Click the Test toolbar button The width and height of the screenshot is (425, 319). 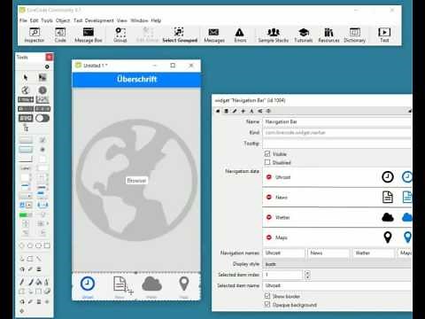384,35
